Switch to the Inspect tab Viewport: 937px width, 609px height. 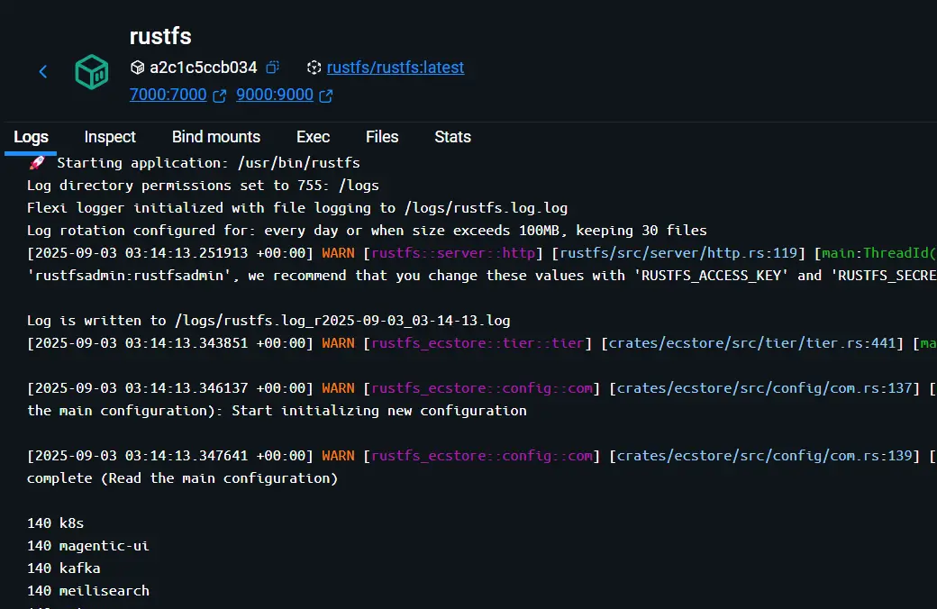(x=110, y=137)
